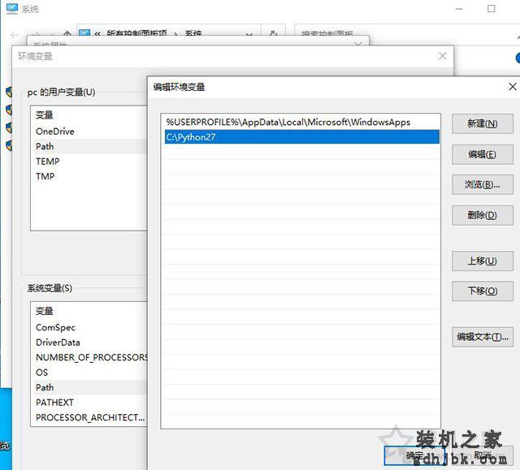Close the 环境变量 window
This screenshot has height=470, width=520.
pos(442,56)
